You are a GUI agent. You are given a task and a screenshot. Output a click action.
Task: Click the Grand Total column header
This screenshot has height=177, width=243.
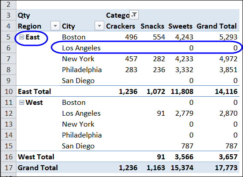click(217, 26)
